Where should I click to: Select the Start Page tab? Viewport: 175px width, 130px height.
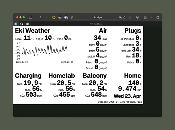click(x=96, y=24)
